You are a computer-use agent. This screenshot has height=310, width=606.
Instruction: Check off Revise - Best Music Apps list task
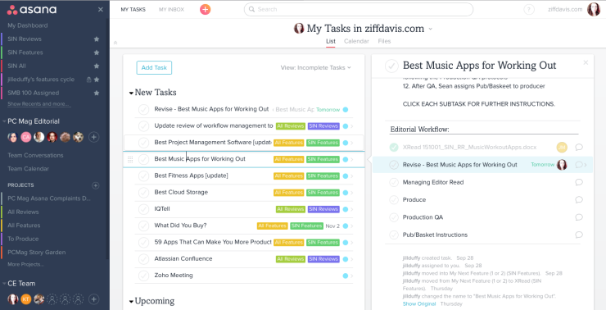point(144,110)
